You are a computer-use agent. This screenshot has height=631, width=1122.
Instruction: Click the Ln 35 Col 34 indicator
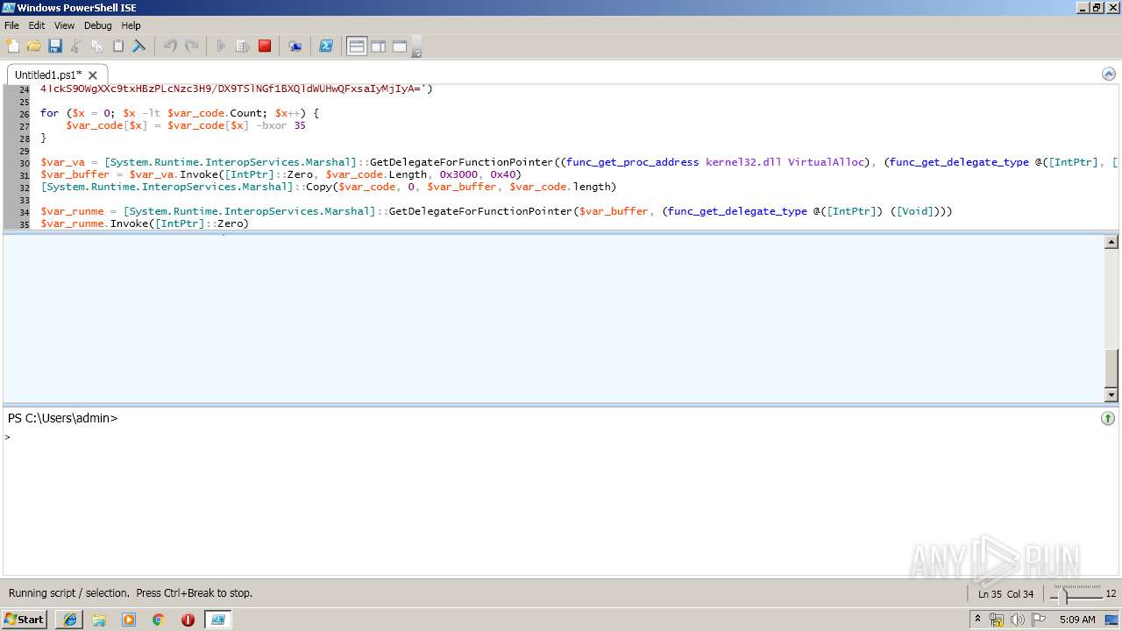point(1005,594)
